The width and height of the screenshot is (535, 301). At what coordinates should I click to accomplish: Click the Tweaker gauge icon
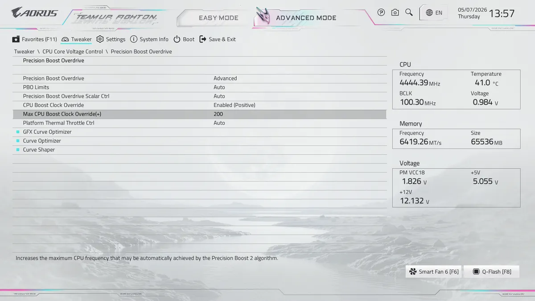(65, 39)
